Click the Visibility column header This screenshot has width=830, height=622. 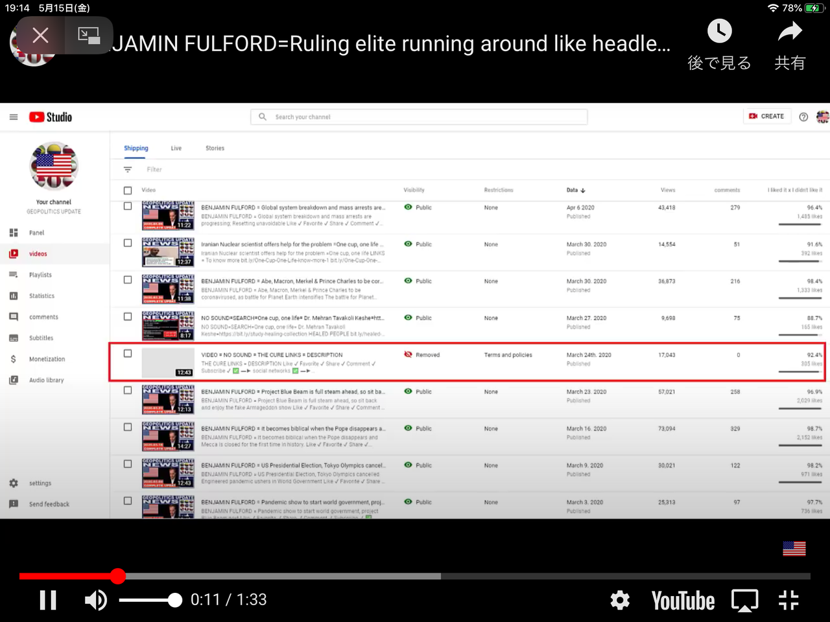[414, 190]
